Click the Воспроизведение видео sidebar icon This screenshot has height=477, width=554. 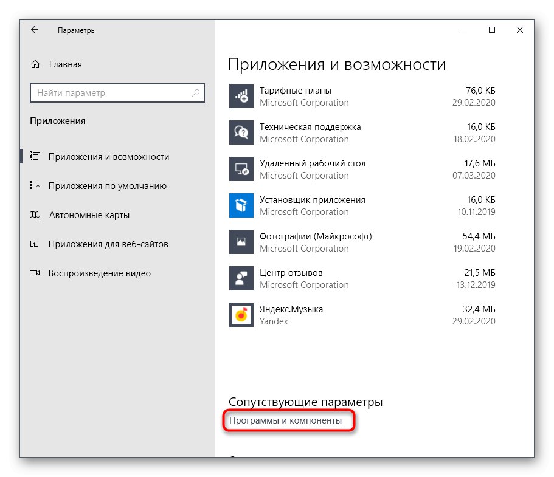[x=35, y=273]
